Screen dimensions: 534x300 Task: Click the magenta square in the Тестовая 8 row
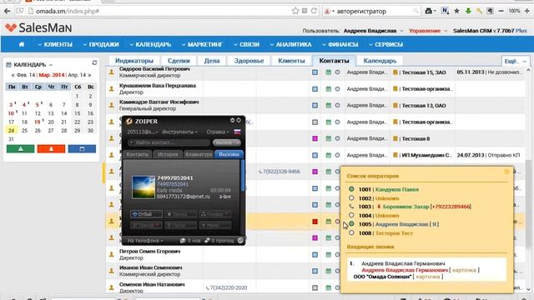pos(315,138)
